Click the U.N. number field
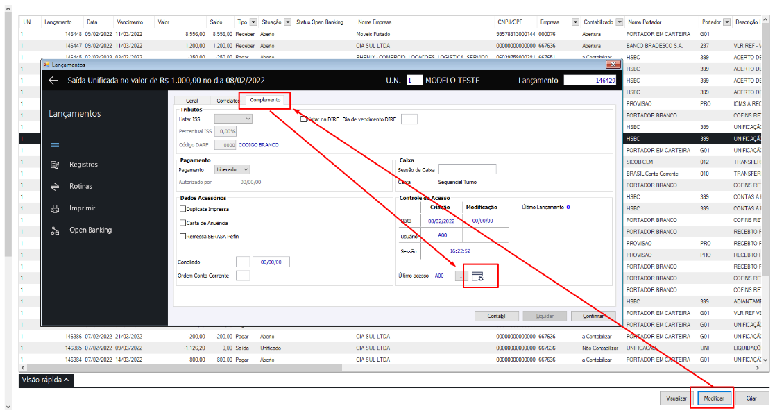 414,80
